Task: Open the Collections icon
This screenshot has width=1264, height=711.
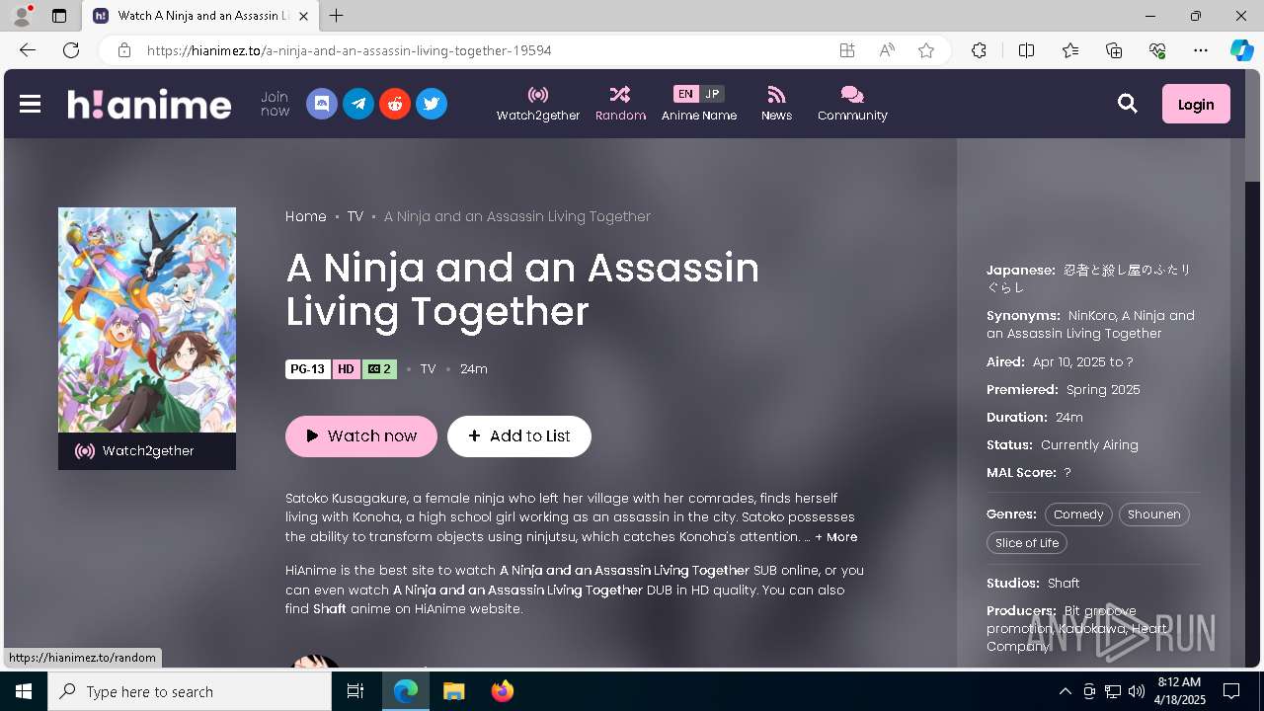Action: coord(1114,50)
